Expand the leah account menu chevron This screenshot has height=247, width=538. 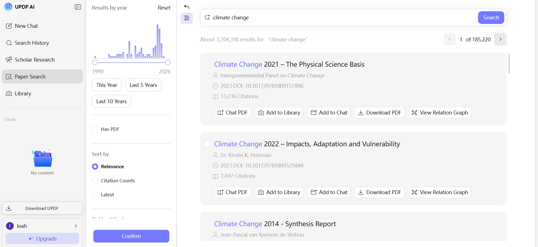[x=76, y=226]
